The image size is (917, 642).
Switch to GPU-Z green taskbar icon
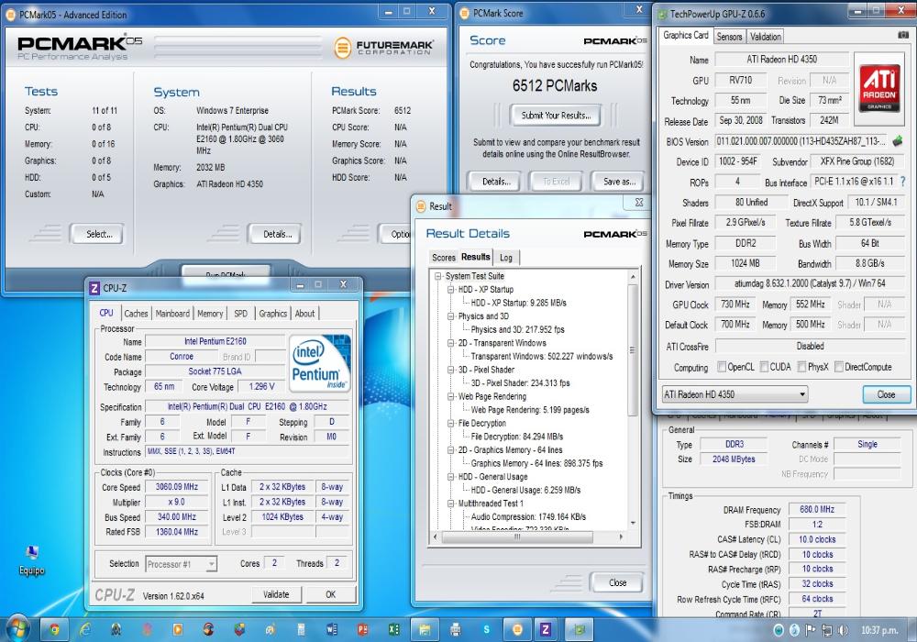(579, 629)
